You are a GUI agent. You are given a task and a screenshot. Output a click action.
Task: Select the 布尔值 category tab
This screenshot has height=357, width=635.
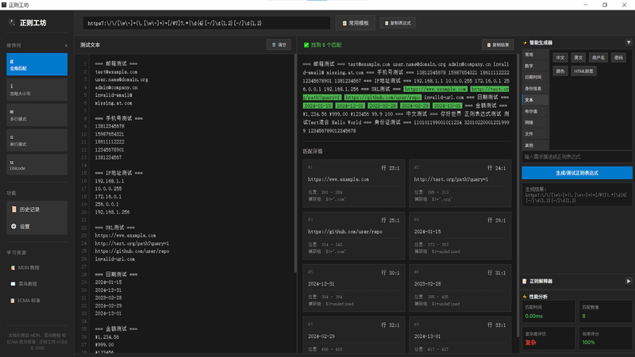[x=535, y=111]
